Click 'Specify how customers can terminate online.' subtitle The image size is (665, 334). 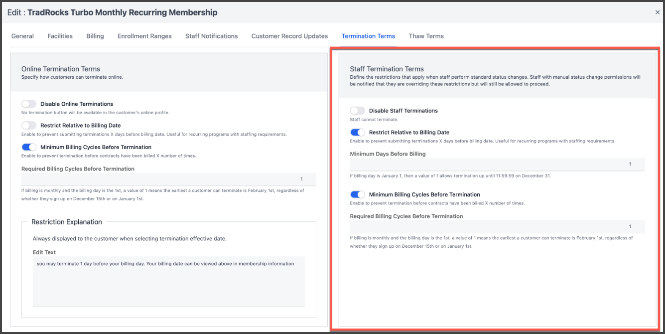72,77
